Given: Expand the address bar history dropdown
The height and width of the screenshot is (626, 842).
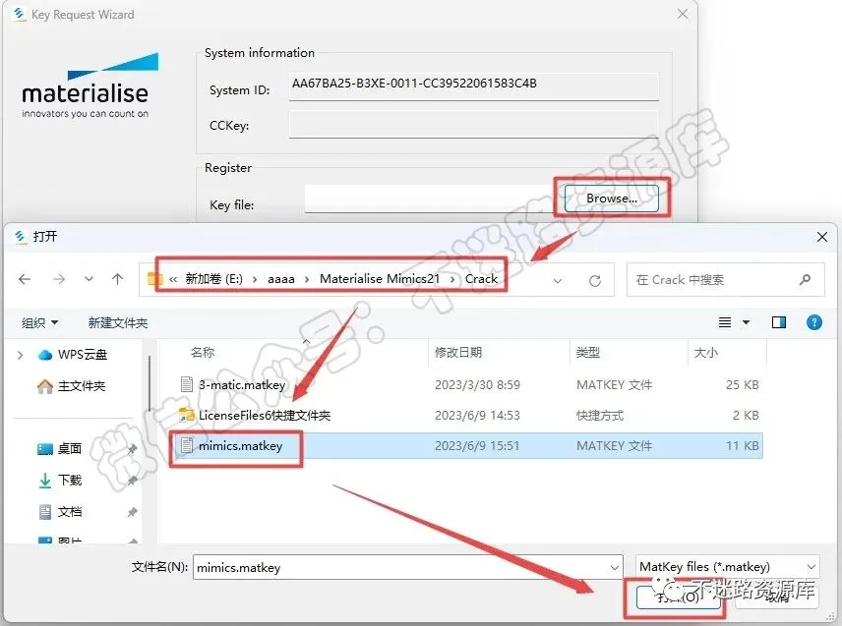Looking at the screenshot, I should click(x=558, y=280).
